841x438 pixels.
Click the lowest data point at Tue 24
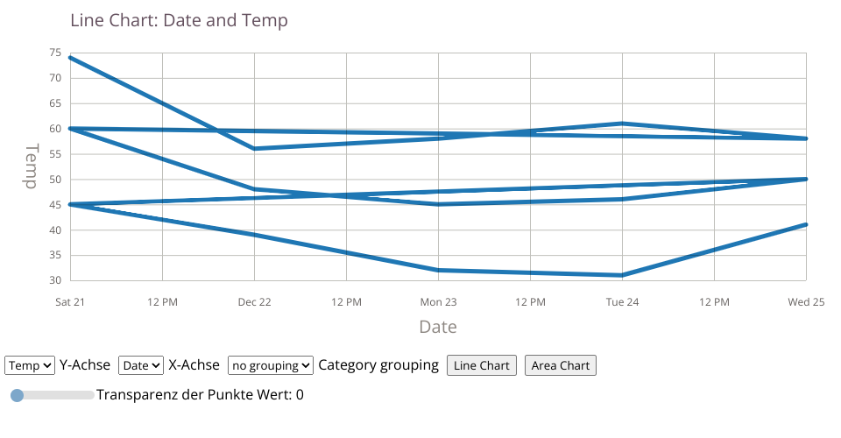[x=622, y=275]
